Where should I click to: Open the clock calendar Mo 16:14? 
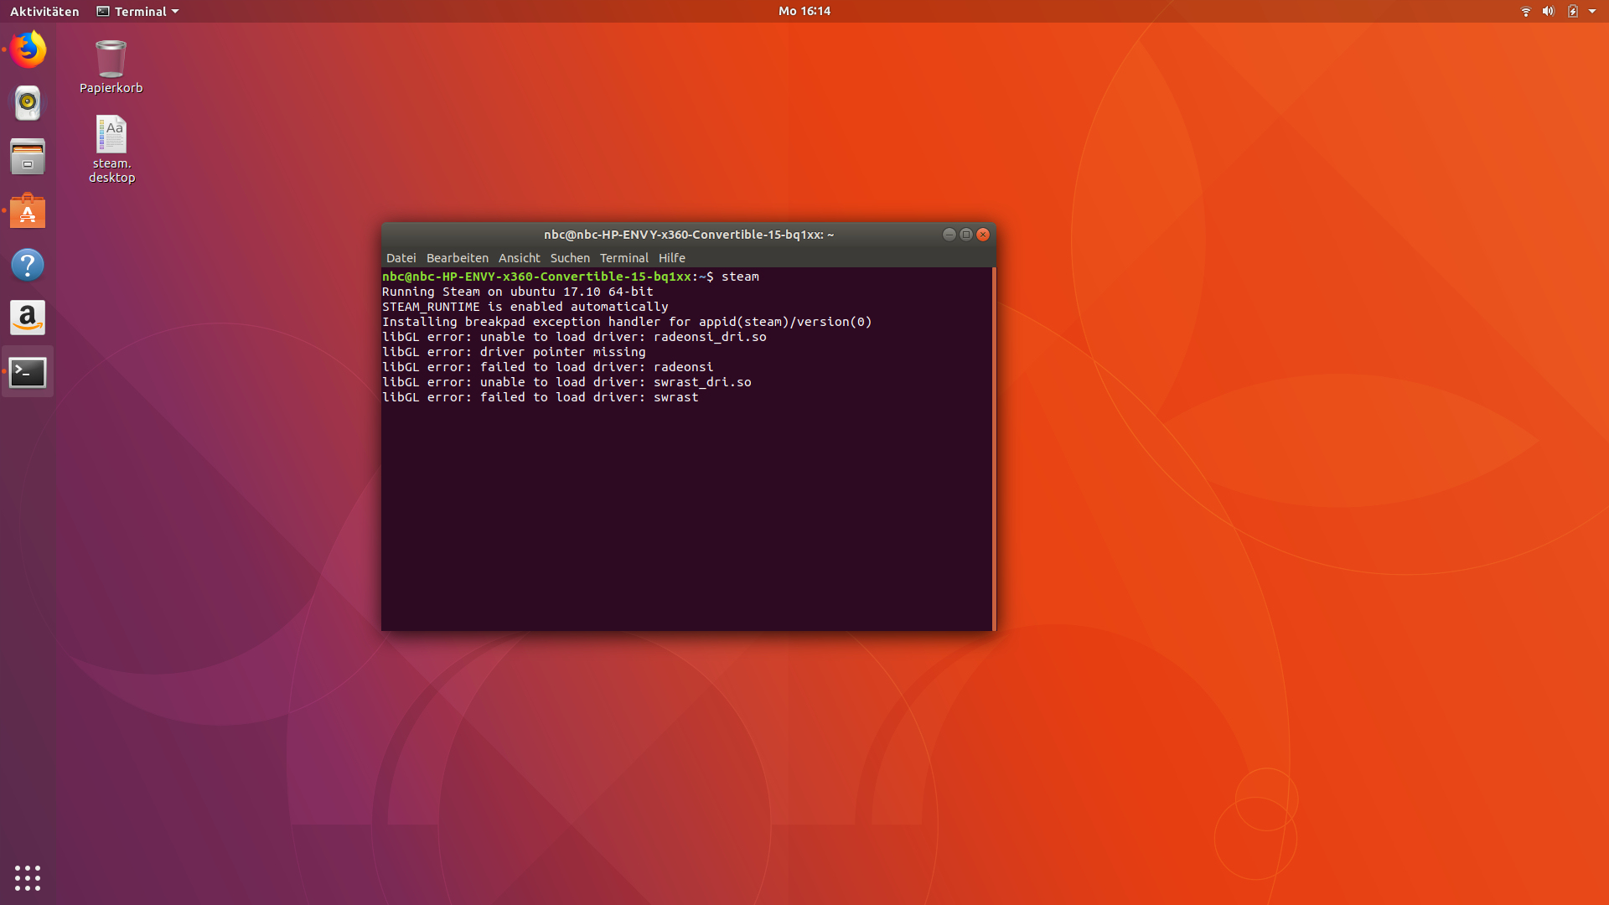click(x=804, y=11)
